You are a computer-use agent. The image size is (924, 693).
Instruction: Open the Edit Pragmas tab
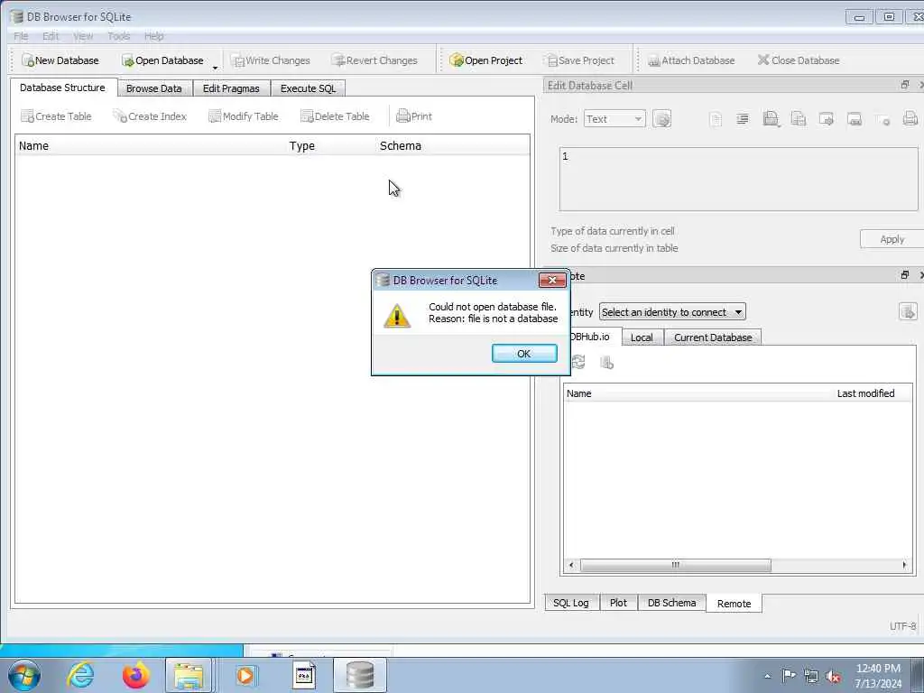click(x=231, y=88)
